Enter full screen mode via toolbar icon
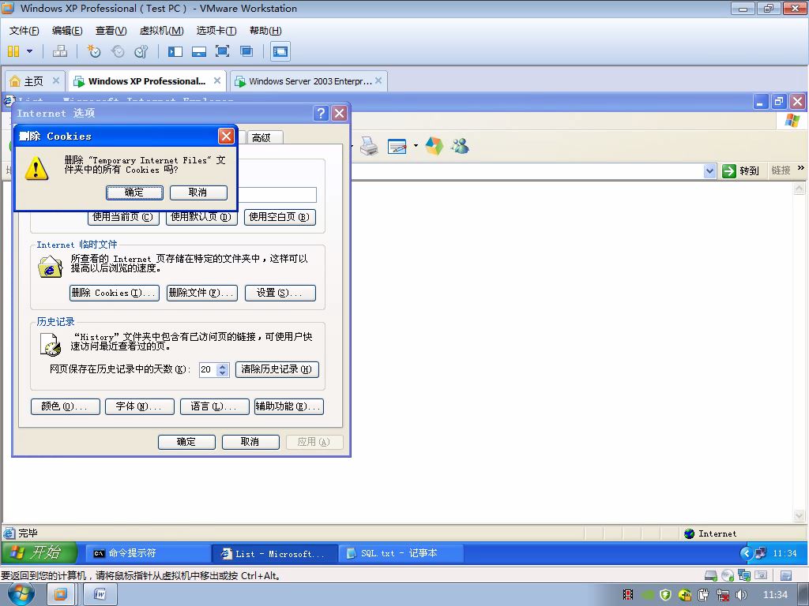This screenshot has height=606, width=809. pyautogui.click(x=222, y=51)
